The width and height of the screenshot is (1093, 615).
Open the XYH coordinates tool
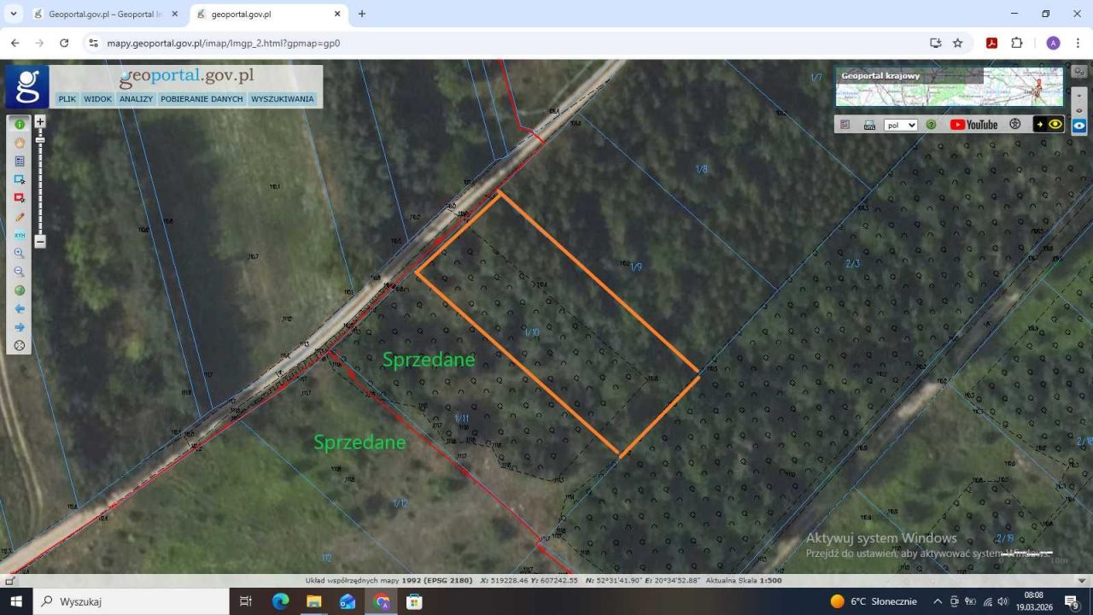(20, 235)
